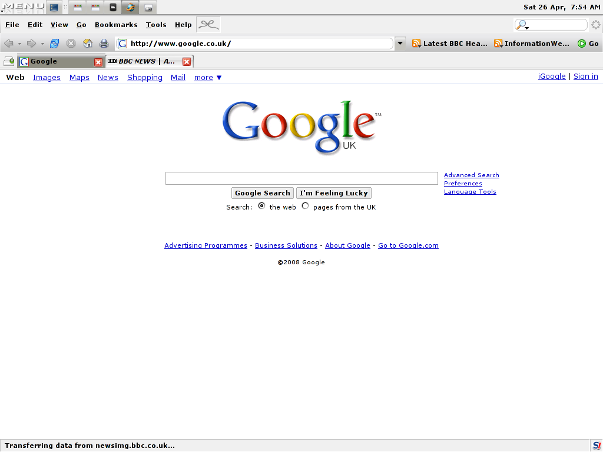
Task: Open a new tab with the new-tab icon
Action: click(x=9, y=61)
